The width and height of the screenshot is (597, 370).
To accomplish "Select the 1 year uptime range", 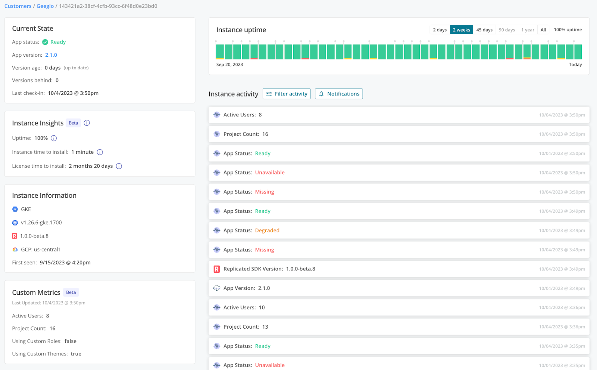I will (528, 30).
